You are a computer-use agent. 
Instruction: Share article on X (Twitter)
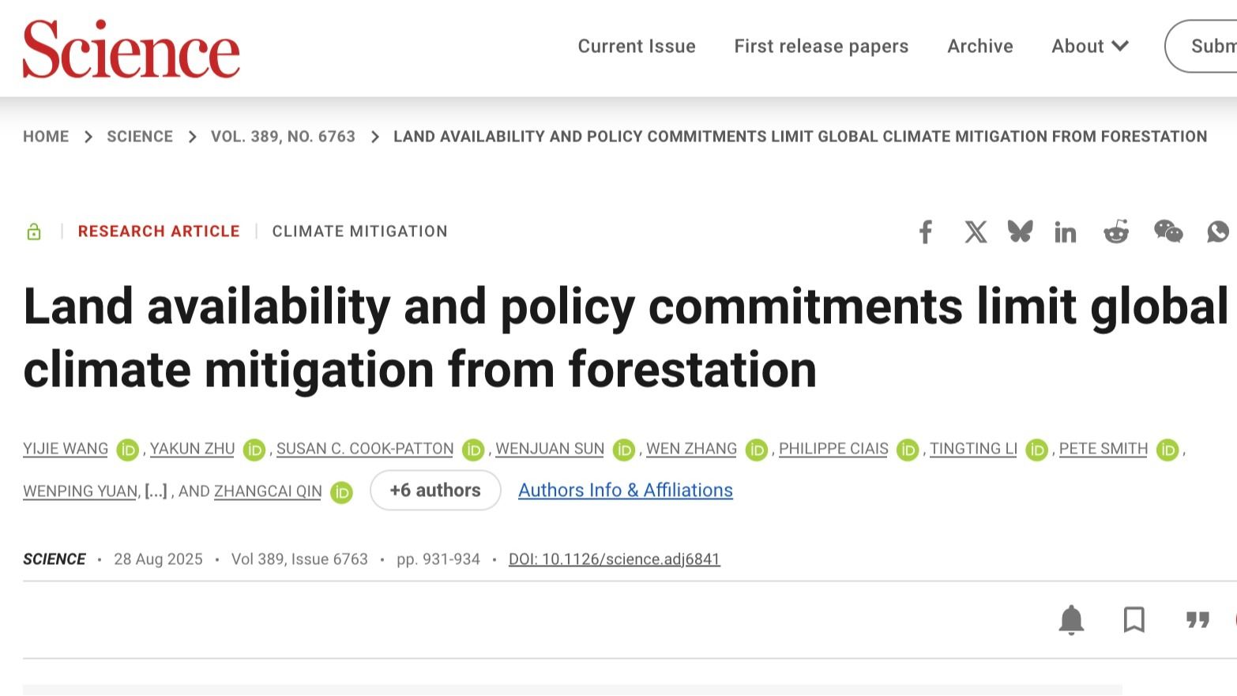coord(976,232)
